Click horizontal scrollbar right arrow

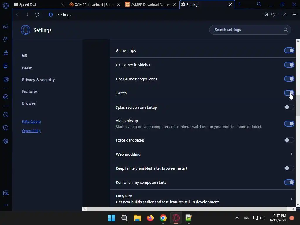click(293, 209)
